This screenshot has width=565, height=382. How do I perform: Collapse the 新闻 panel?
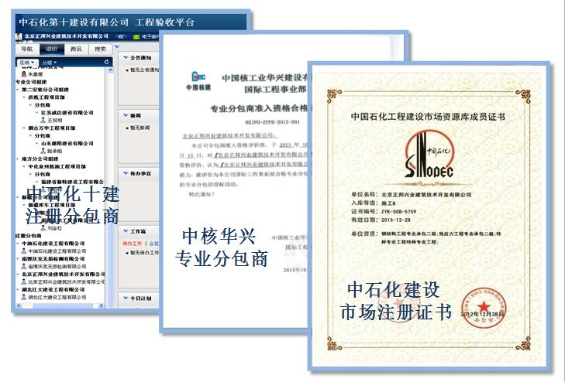point(126,115)
